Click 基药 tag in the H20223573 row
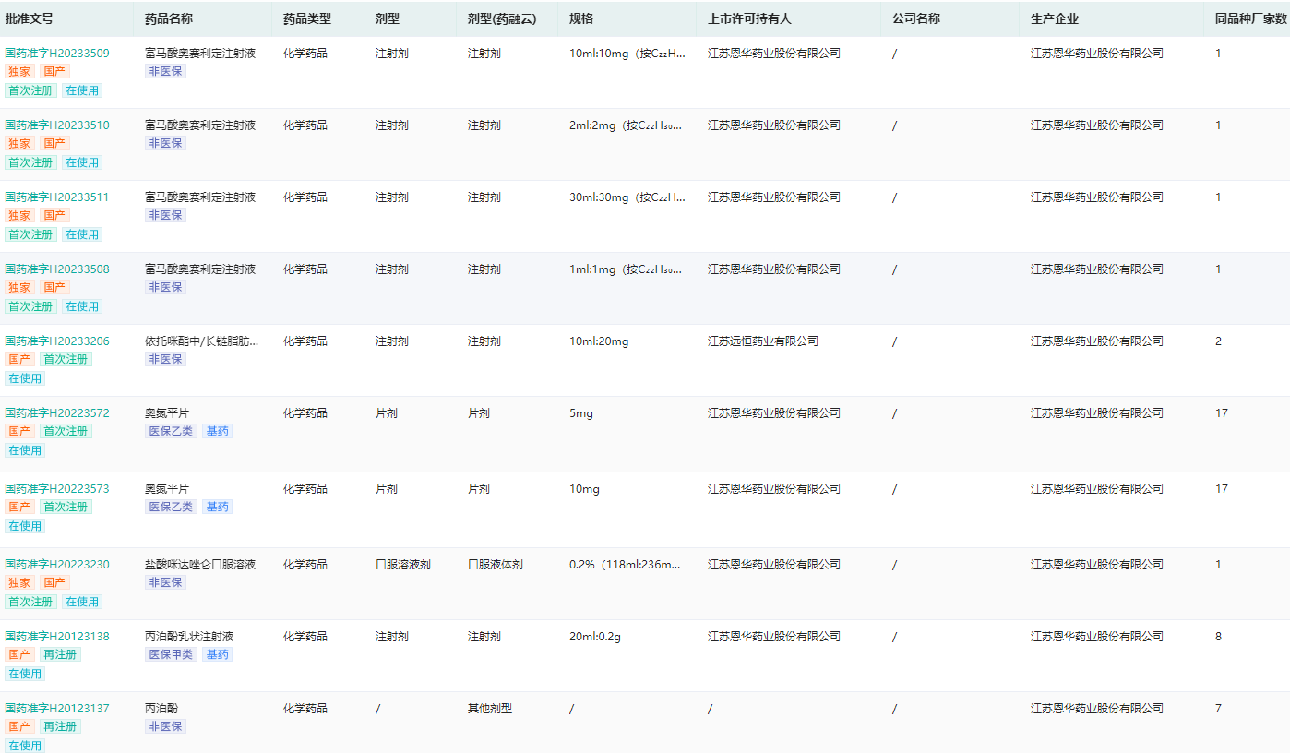This screenshot has width=1290, height=753. 217,507
